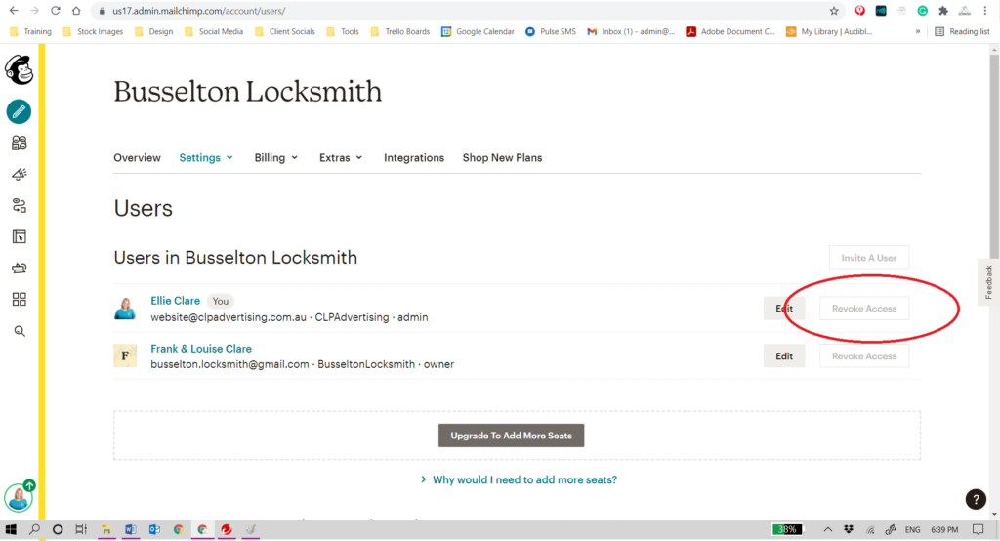
Task: Click the ENG language indicator
Action: (913, 529)
